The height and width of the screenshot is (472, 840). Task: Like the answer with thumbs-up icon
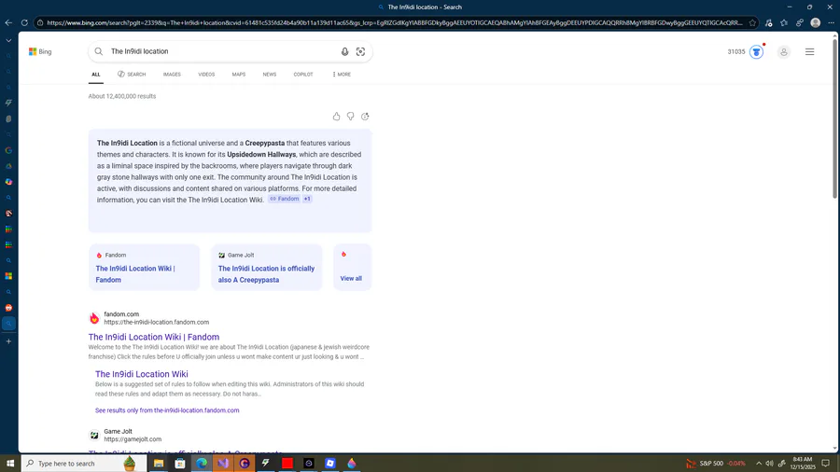pyautogui.click(x=336, y=116)
